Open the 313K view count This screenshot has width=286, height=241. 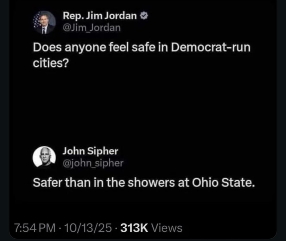(x=134, y=228)
